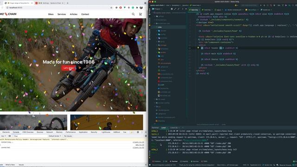Viewport: 297px width, 167px height.
Task: Switch to What's New drawer tab
Action: click(10, 165)
